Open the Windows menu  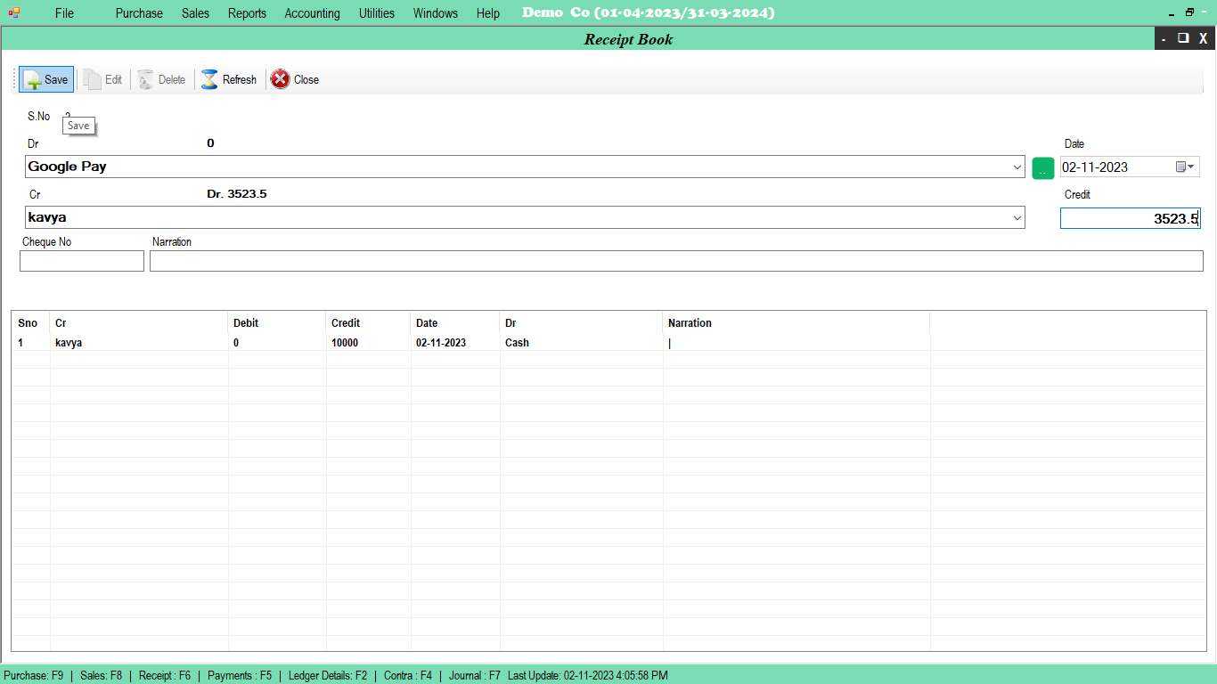[x=435, y=13]
